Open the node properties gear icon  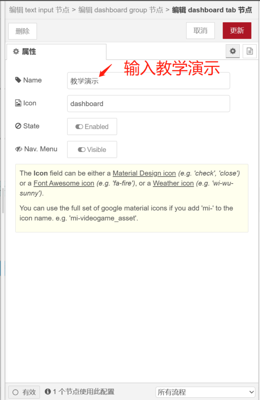pos(233,51)
